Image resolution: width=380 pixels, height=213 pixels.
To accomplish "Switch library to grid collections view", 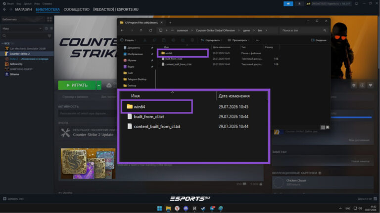I will (49, 19).
